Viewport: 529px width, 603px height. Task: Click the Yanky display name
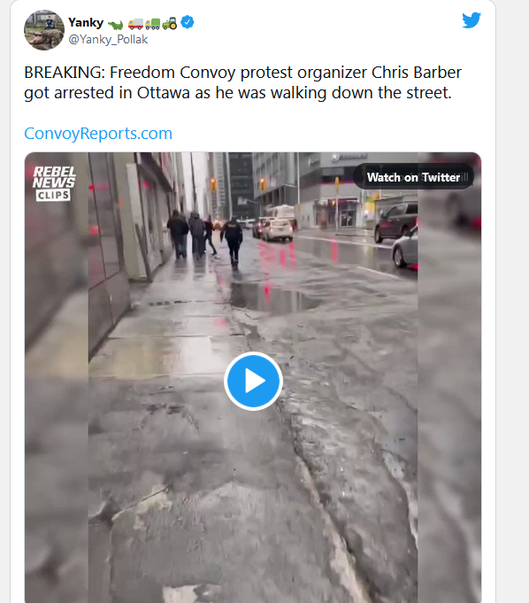click(86, 22)
